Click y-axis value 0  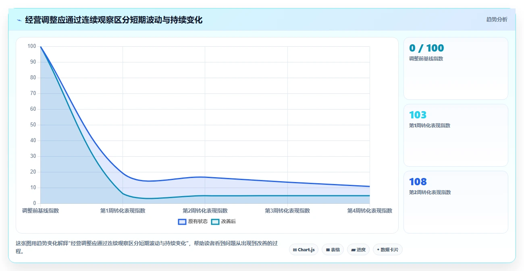point(35,203)
